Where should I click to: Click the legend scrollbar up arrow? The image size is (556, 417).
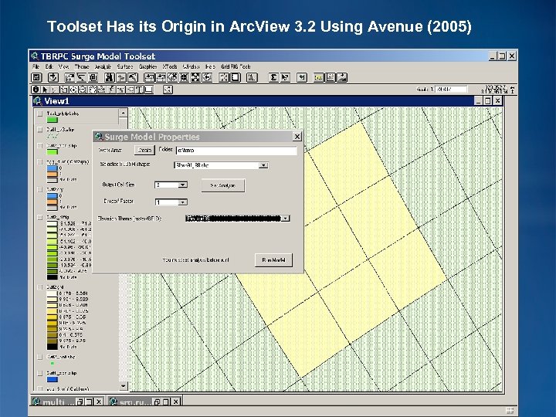[123, 113]
